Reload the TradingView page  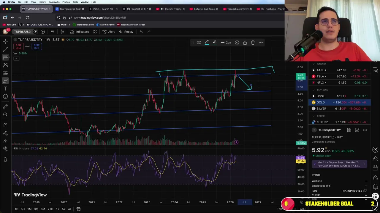pos(27,18)
